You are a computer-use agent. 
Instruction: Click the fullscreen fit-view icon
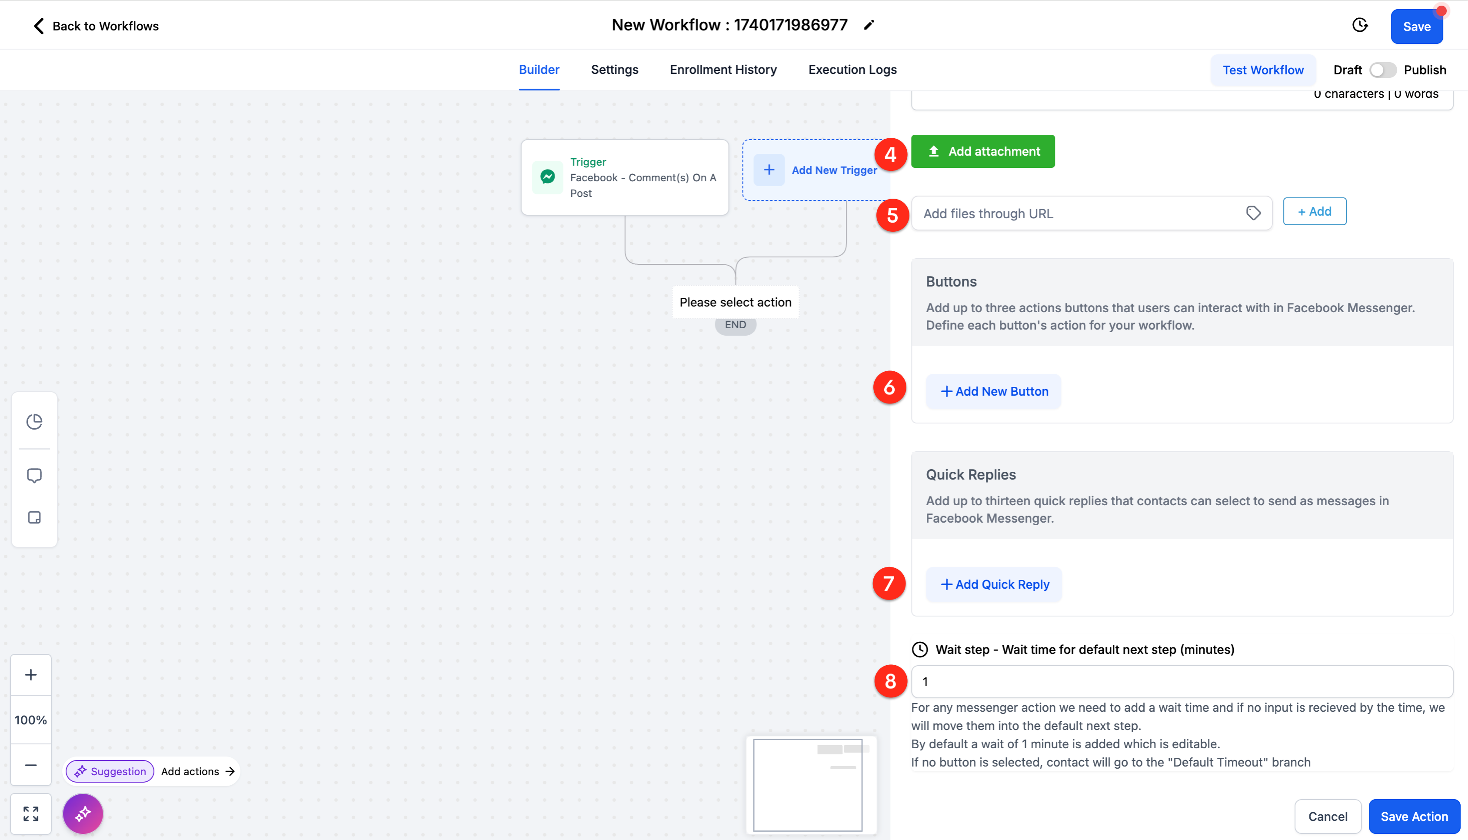tap(31, 813)
